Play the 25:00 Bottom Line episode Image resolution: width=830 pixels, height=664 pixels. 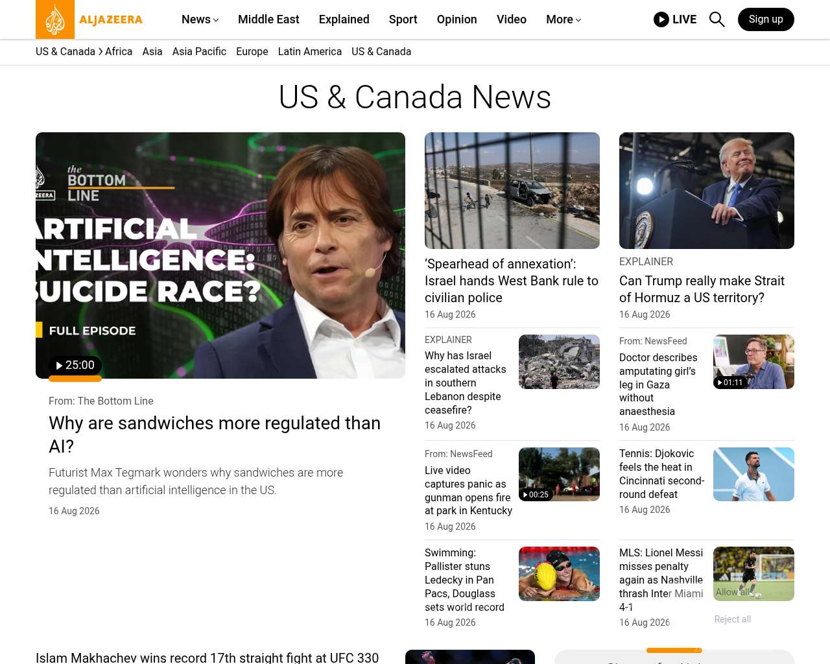75,365
